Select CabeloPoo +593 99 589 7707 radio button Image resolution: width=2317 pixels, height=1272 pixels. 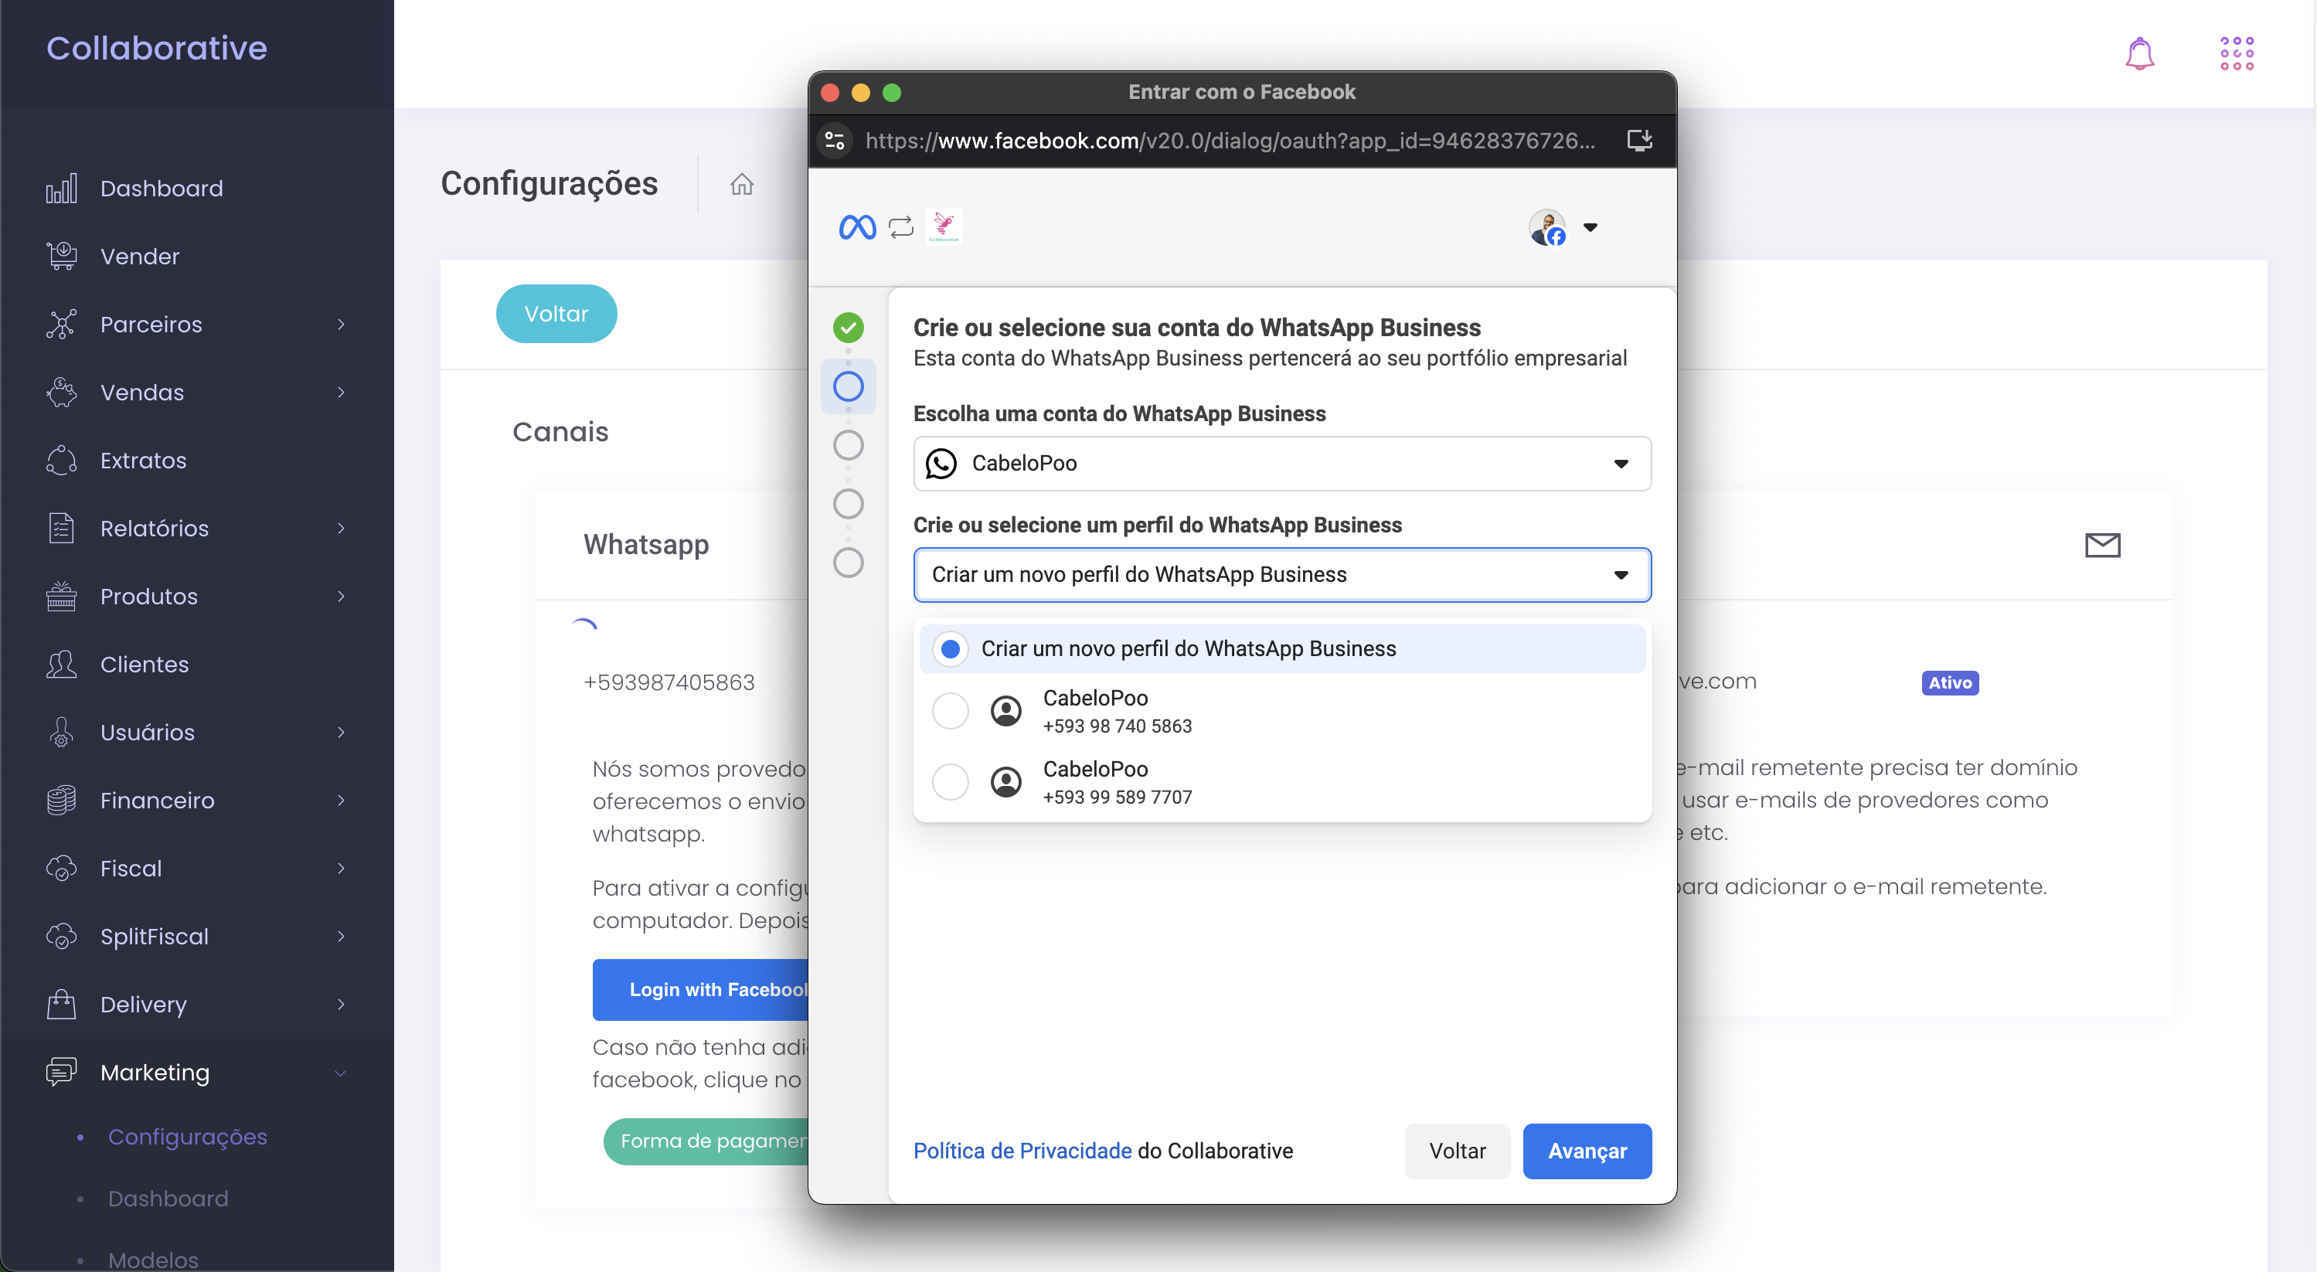(951, 782)
